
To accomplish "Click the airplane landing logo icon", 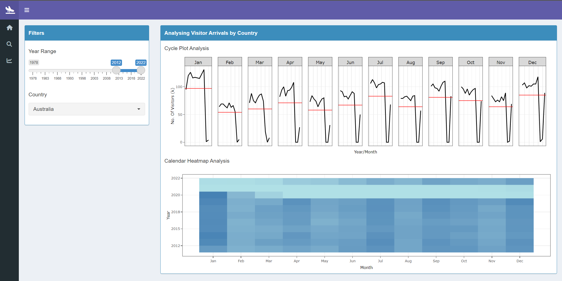I will coord(10,10).
